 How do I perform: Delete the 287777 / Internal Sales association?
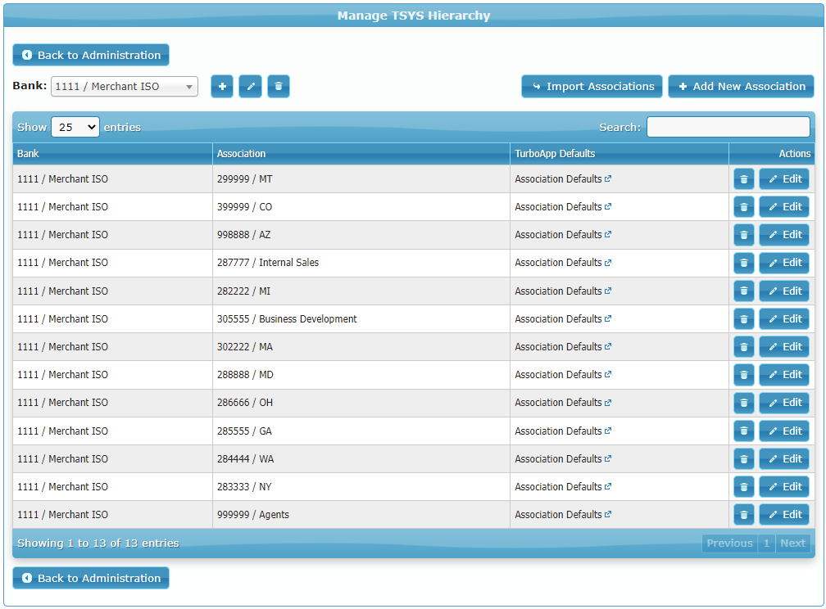(744, 263)
